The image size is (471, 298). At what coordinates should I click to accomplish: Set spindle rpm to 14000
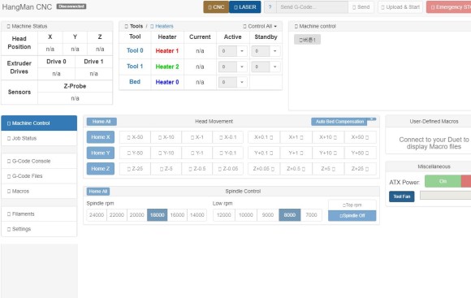click(197, 215)
